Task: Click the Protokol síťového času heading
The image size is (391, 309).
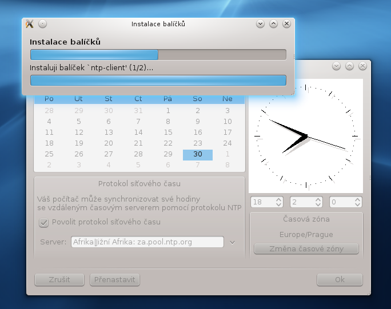Action: coord(139,184)
